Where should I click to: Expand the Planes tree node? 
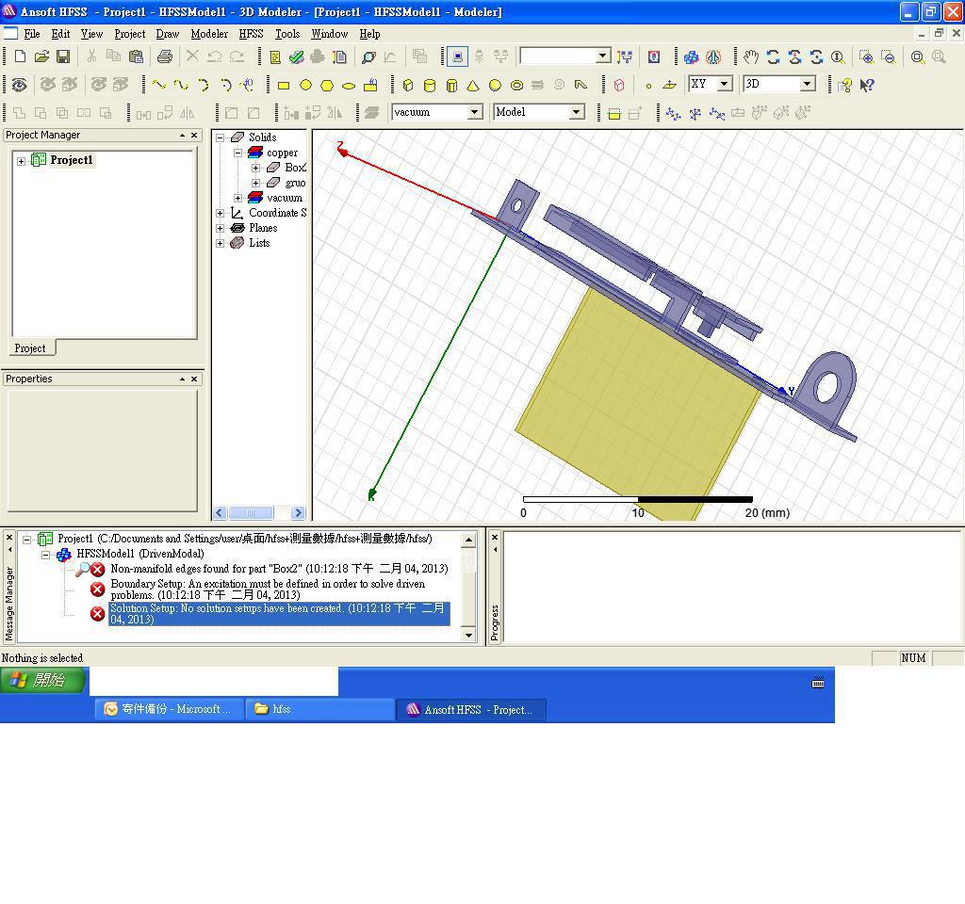point(221,228)
